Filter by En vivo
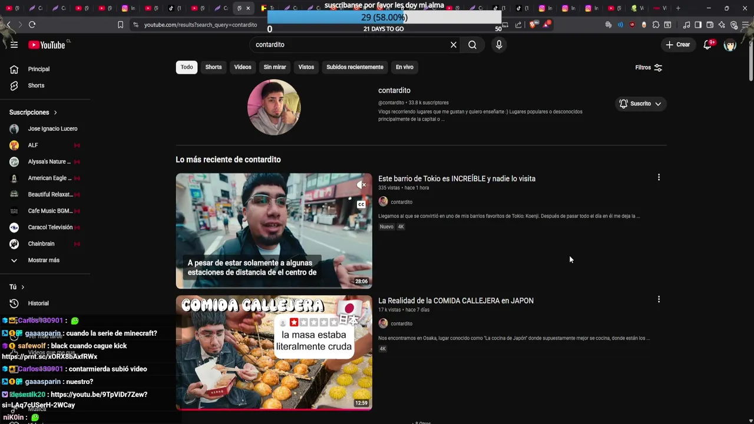Image resolution: width=754 pixels, height=424 pixels. pos(404,67)
